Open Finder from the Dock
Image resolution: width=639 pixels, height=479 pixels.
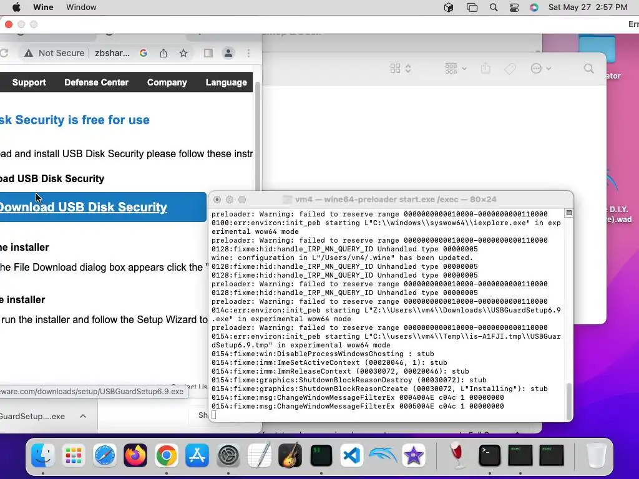(x=43, y=455)
